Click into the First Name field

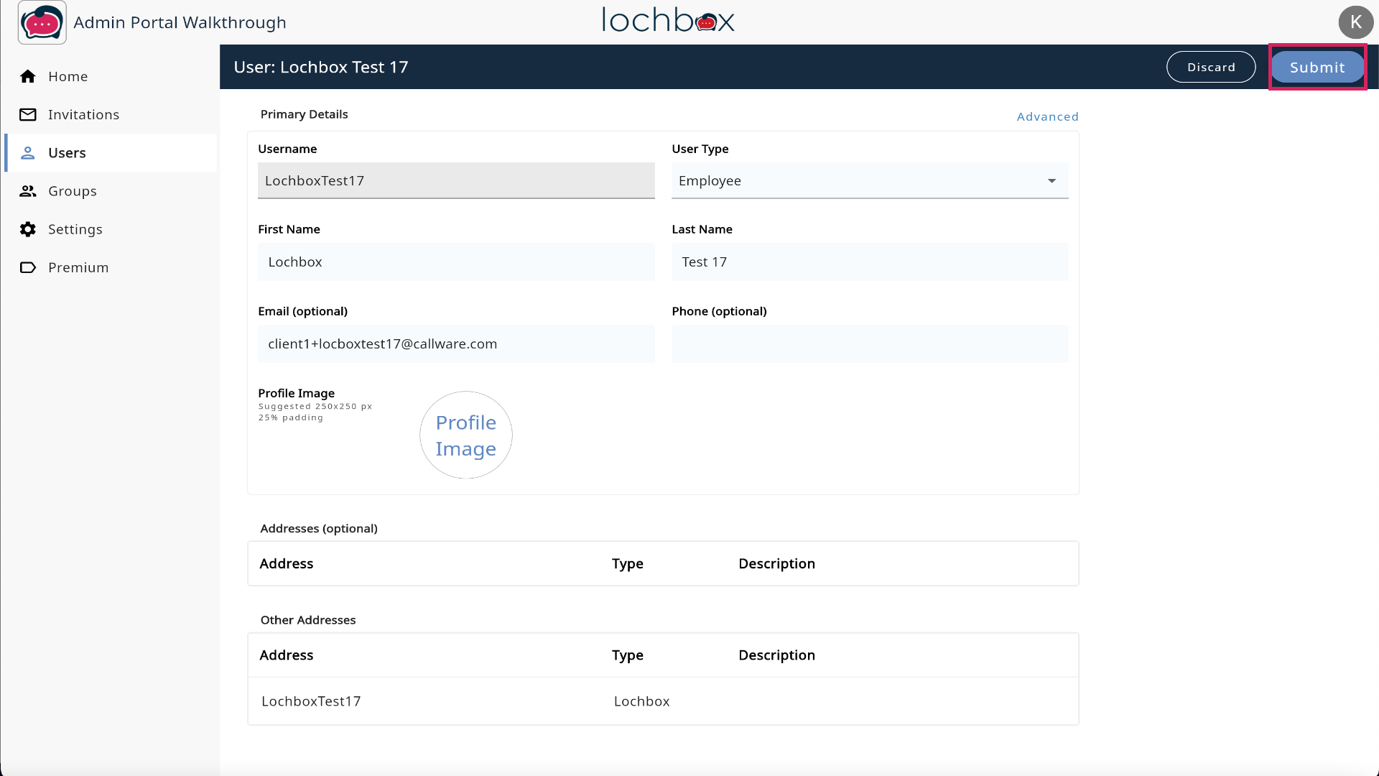[x=456, y=262]
